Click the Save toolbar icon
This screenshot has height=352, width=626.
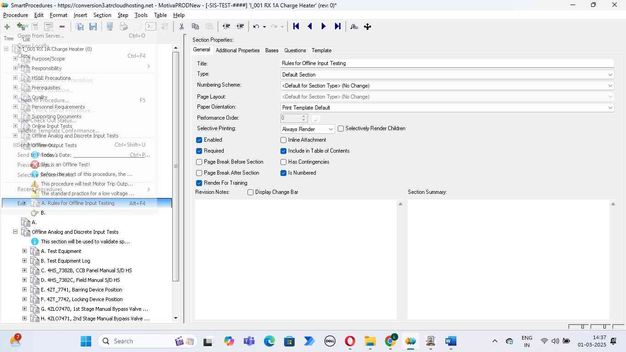[93, 27]
